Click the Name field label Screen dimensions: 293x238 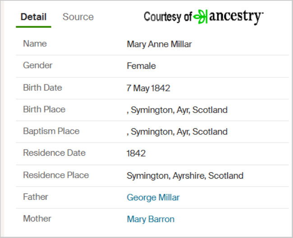click(35, 44)
